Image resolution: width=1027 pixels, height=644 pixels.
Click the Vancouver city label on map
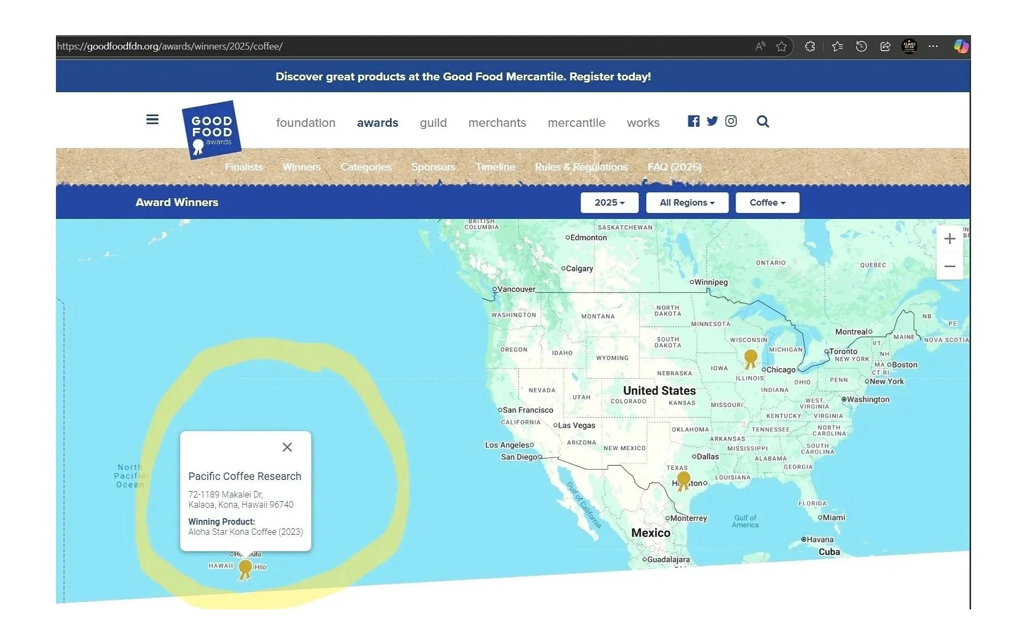pos(516,289)
